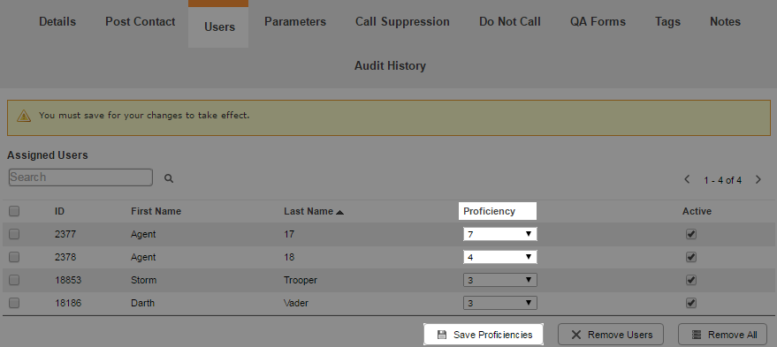
Task: Open proficiency dropdown for Storm Trooper
Action: (x=500, y=280)
